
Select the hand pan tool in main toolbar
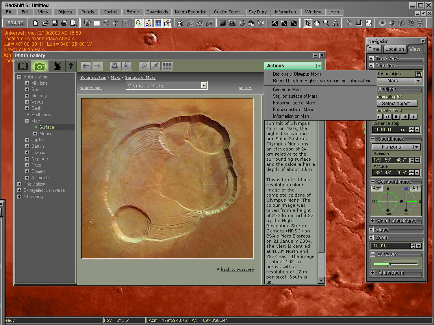[x=317, y=23]
